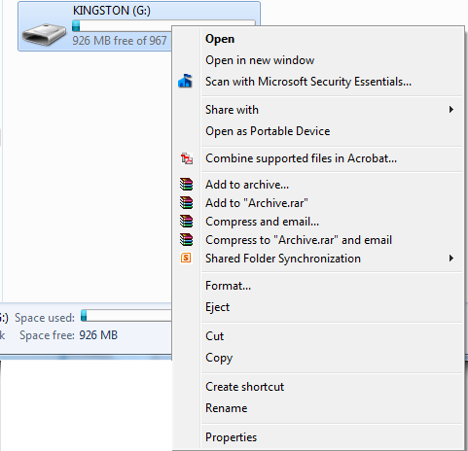The image size is (468, 451).
Task: Open Properties of the drive
Action: point(317,437)
